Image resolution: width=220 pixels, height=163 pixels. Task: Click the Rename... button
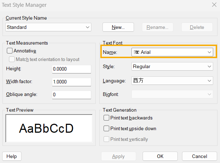157,27
